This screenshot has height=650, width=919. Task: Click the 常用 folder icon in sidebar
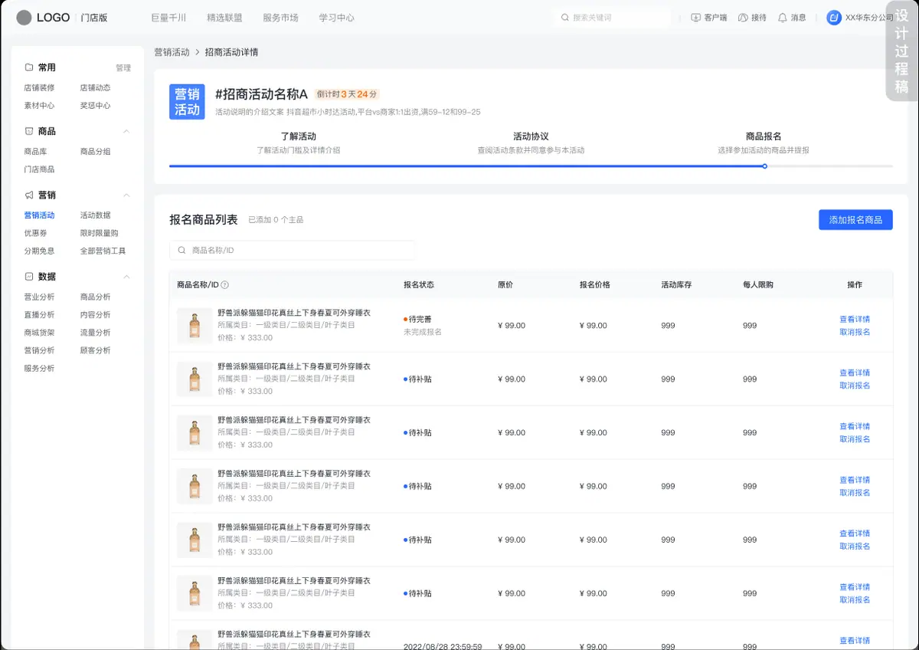29,67
